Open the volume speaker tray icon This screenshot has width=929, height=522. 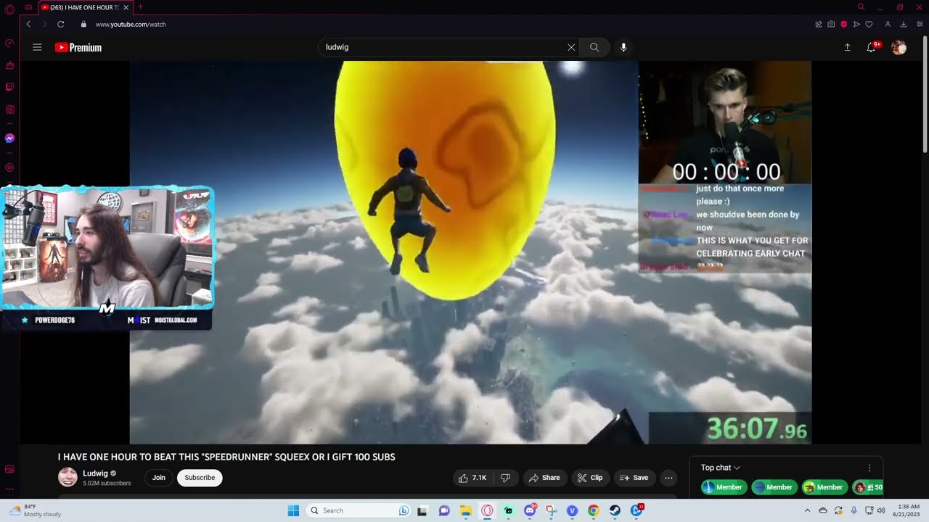[881, 510]
